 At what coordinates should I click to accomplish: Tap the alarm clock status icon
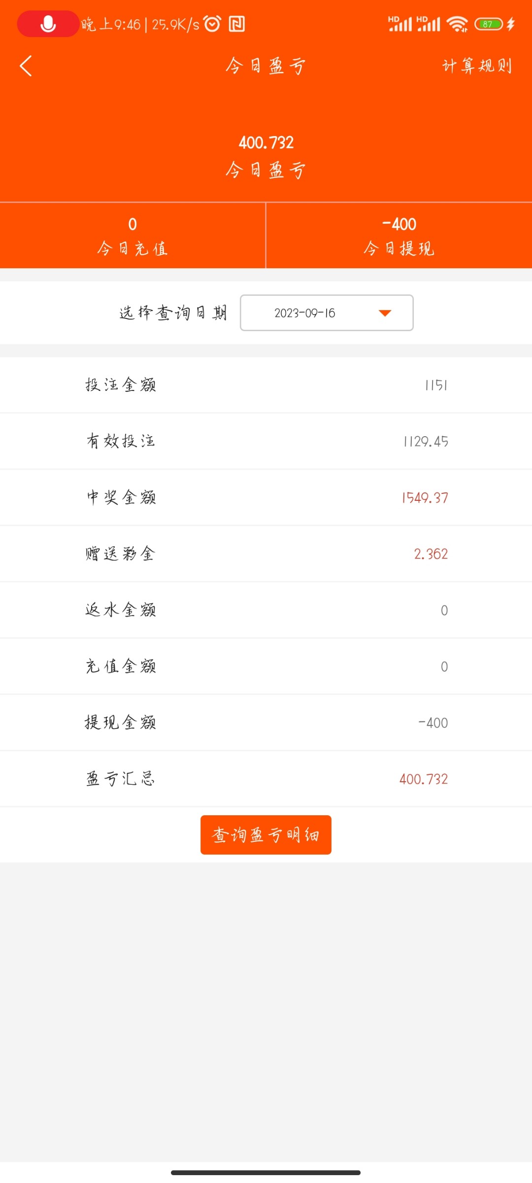212,24
